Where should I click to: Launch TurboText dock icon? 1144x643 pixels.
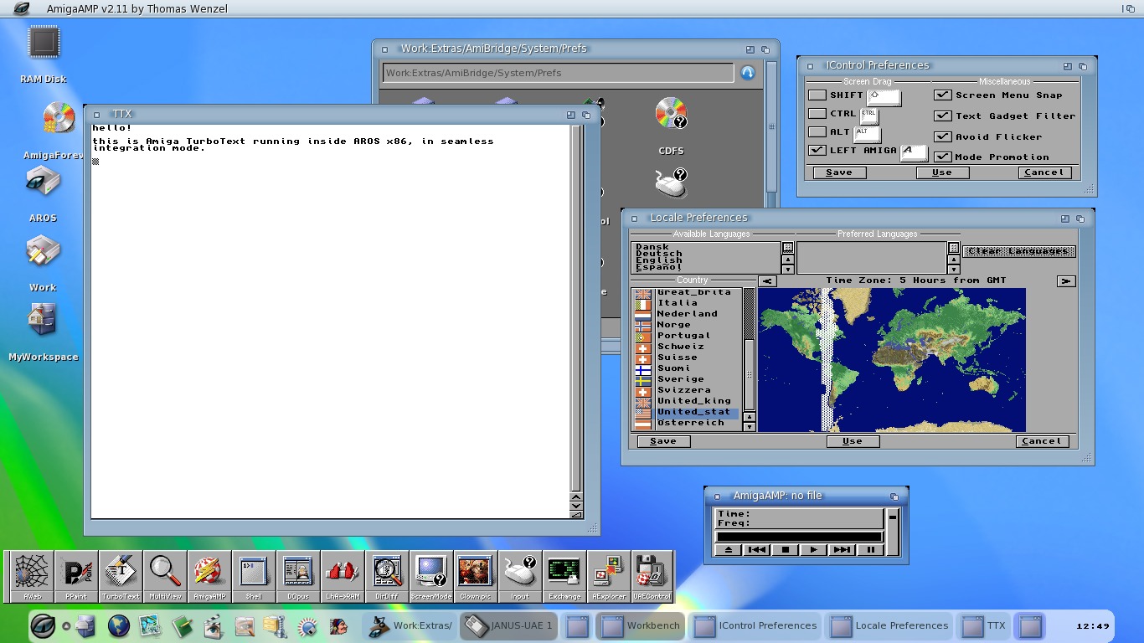pos(121,576)
